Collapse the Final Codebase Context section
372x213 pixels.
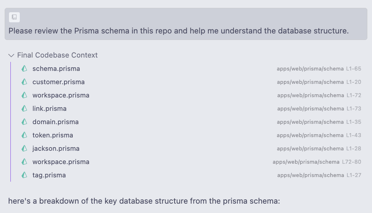(x=11, y=55)
